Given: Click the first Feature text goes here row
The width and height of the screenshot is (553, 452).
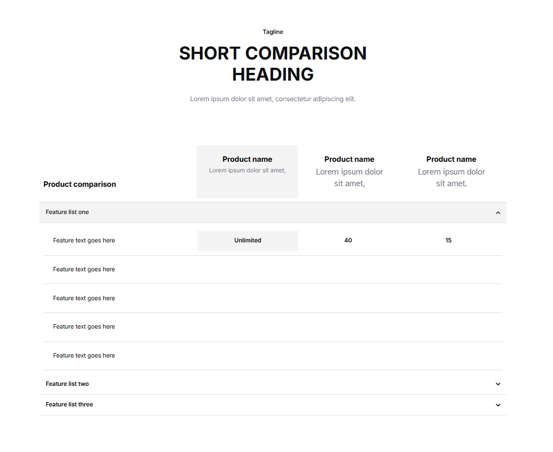Looking at the screenshot, I should coord(84,241).
